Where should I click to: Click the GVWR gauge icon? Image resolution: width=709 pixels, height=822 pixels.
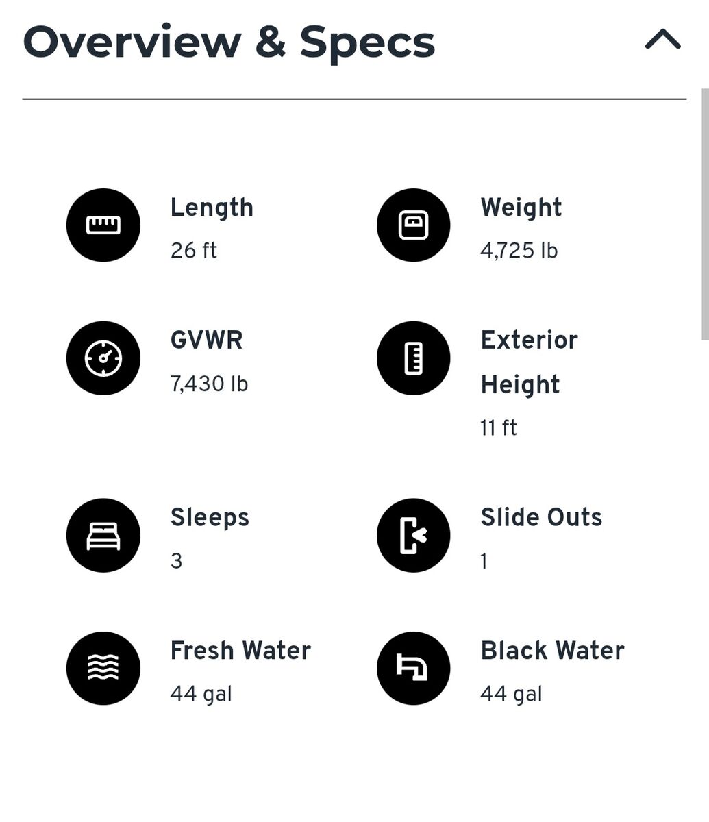103,358
